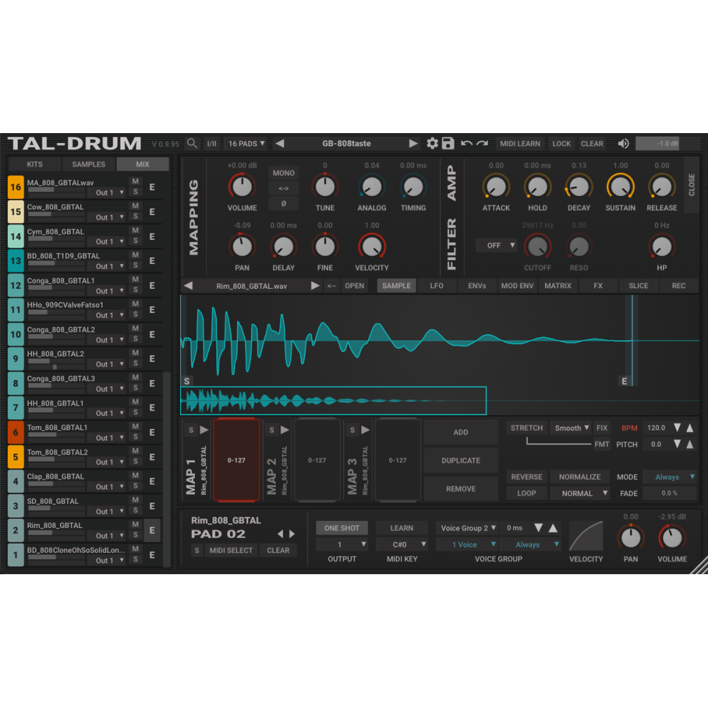Open the 16 PADS dropdown
This screenshot has width=708, height=708.
coord(246,143)
